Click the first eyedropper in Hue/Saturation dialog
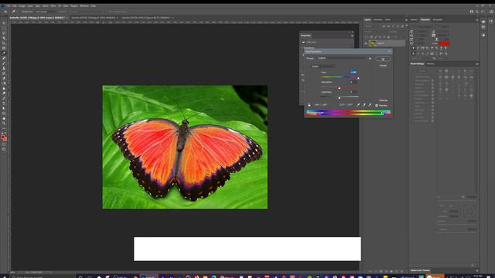This screenshot has width=495, height=278. coord(358,105)
